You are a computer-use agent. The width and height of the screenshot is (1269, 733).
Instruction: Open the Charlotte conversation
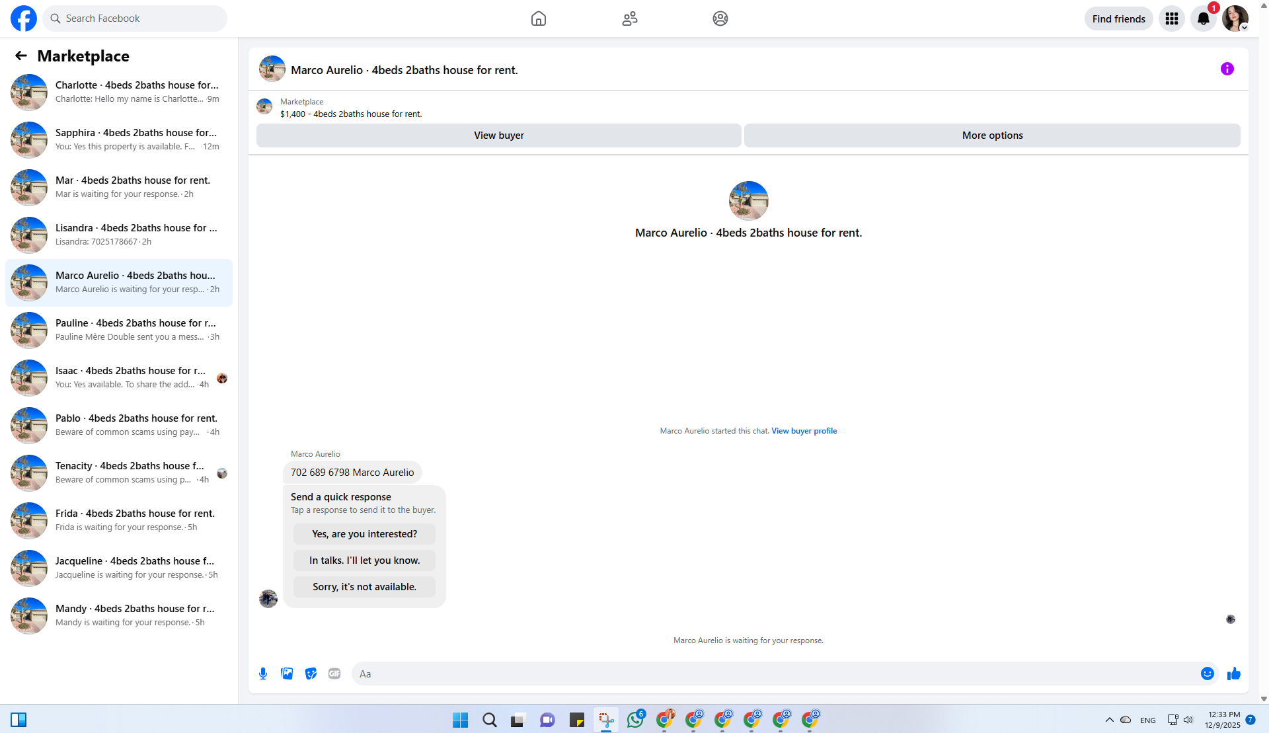tap(119, 92)
